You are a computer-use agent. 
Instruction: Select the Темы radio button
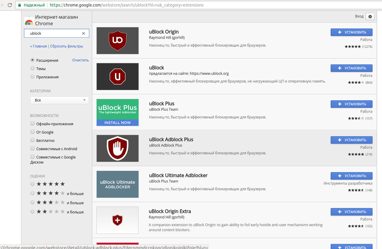(x=33, y=69)
